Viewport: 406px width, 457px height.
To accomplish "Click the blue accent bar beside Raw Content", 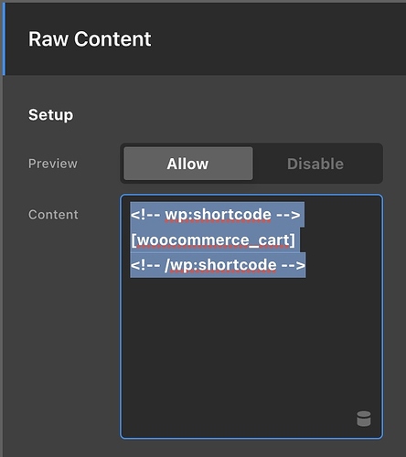I will point(4,39).
